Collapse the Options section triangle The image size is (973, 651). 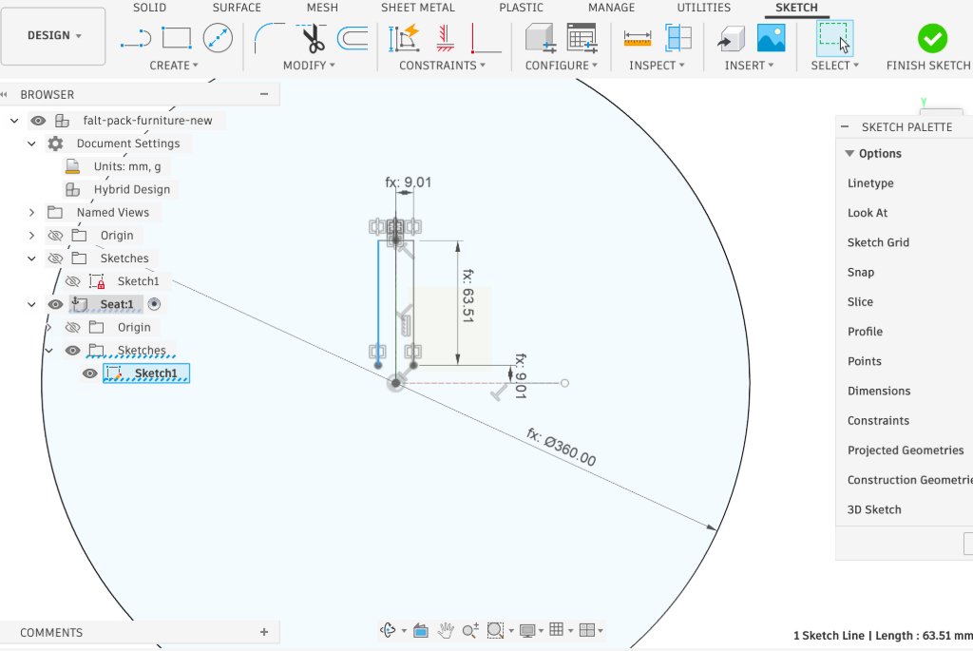[849, 153]
